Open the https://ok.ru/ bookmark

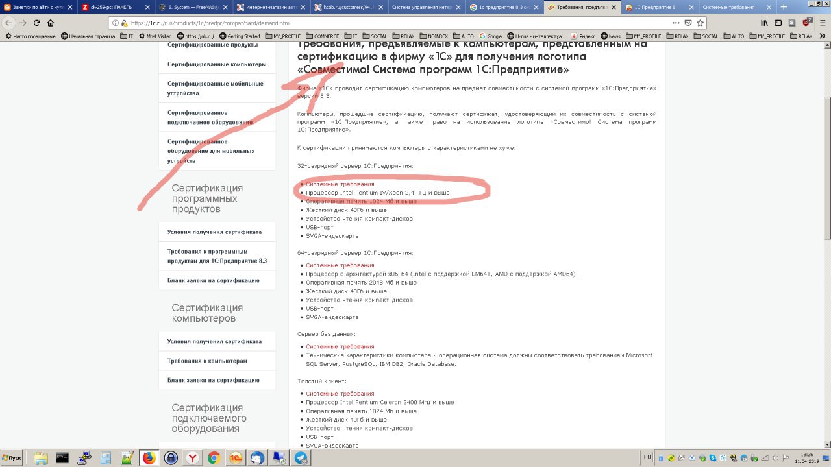[x=195, y=36]
